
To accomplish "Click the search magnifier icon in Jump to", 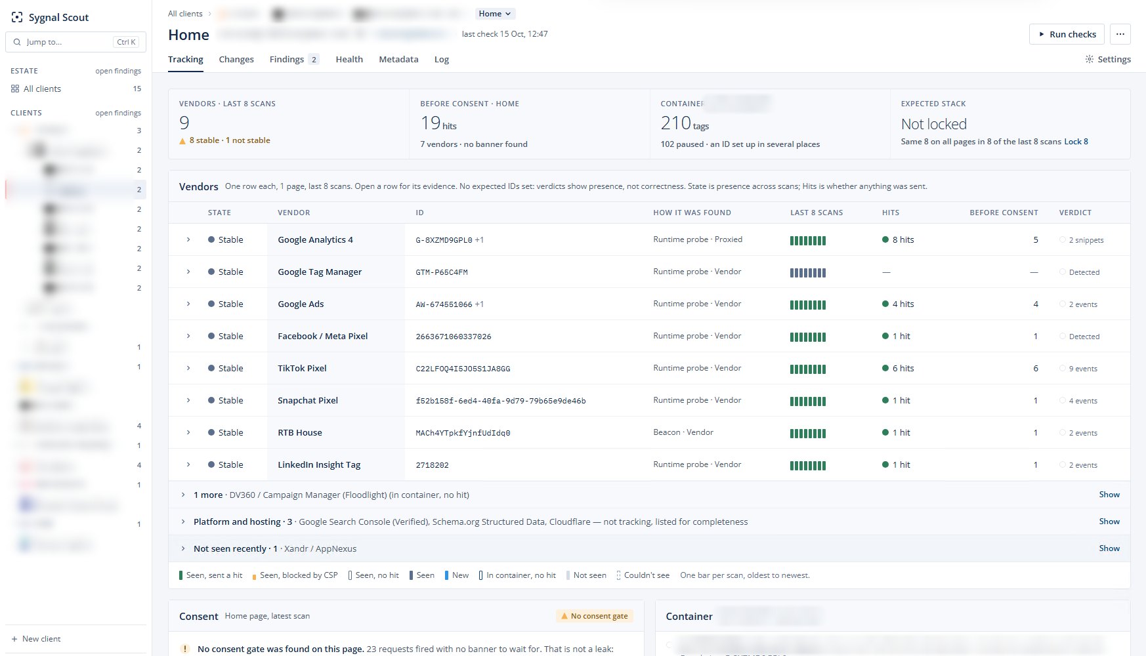I will [x=17, y=42].
